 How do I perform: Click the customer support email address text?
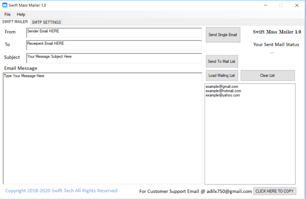pos(229,192)
